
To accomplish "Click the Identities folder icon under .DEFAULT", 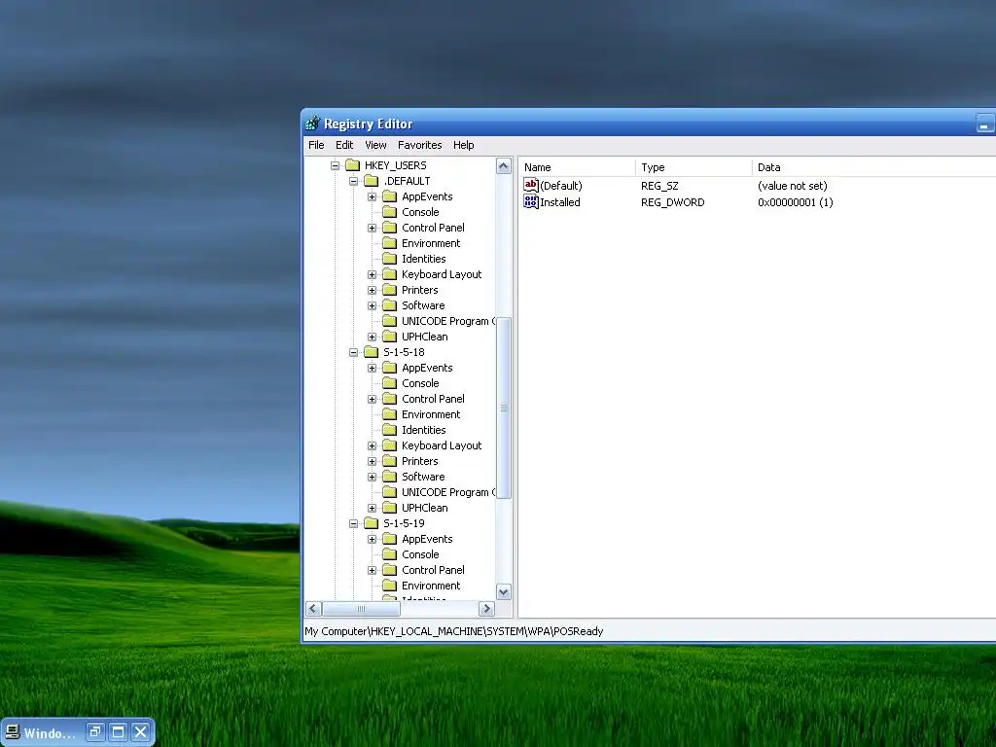I will click(x=389, y=259).
